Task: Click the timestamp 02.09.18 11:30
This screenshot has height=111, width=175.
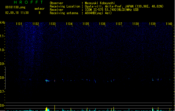Action: [x=17, y=13]
